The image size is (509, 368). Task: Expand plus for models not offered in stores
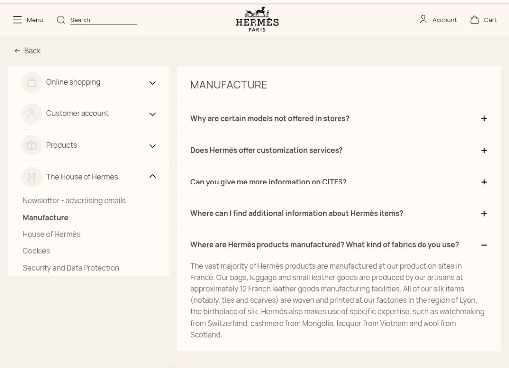(484, 119)
